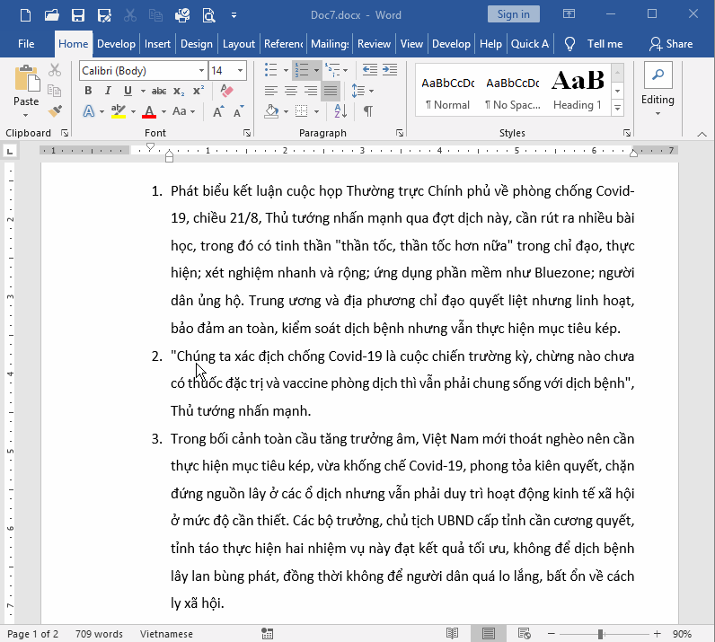The width and height of the screenshot is (715, 642).
Task: Increase font size with grow font icon
Action: tap(218, 111)
